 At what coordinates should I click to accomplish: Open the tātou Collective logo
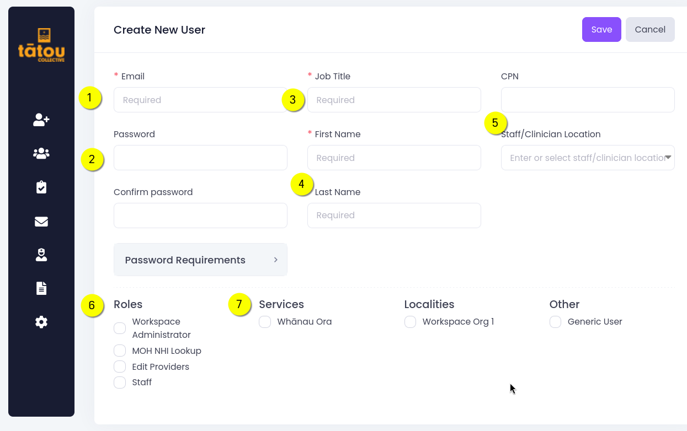[41, 45]
